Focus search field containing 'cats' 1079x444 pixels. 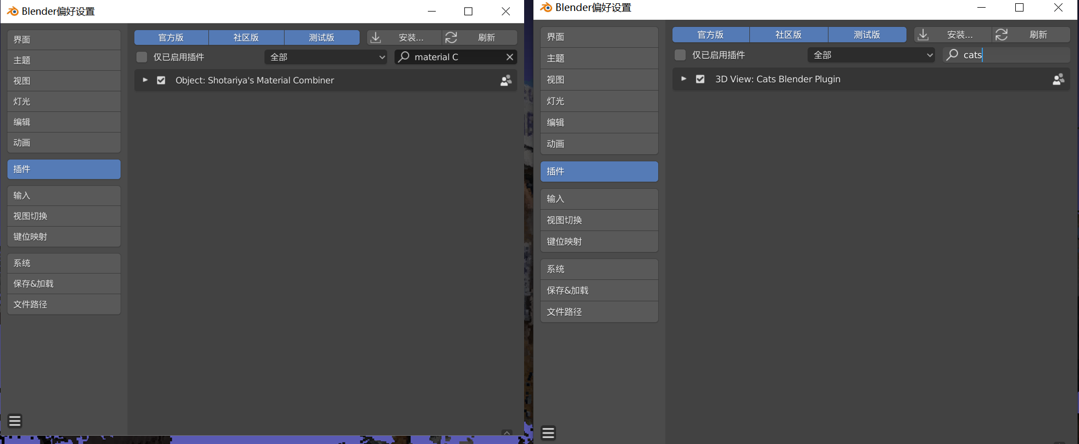[x=1006, y=55]
